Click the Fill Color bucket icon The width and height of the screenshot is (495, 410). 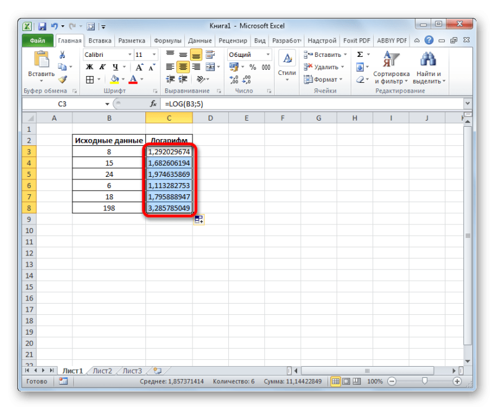pyautogui.click(x=114, y=79)
